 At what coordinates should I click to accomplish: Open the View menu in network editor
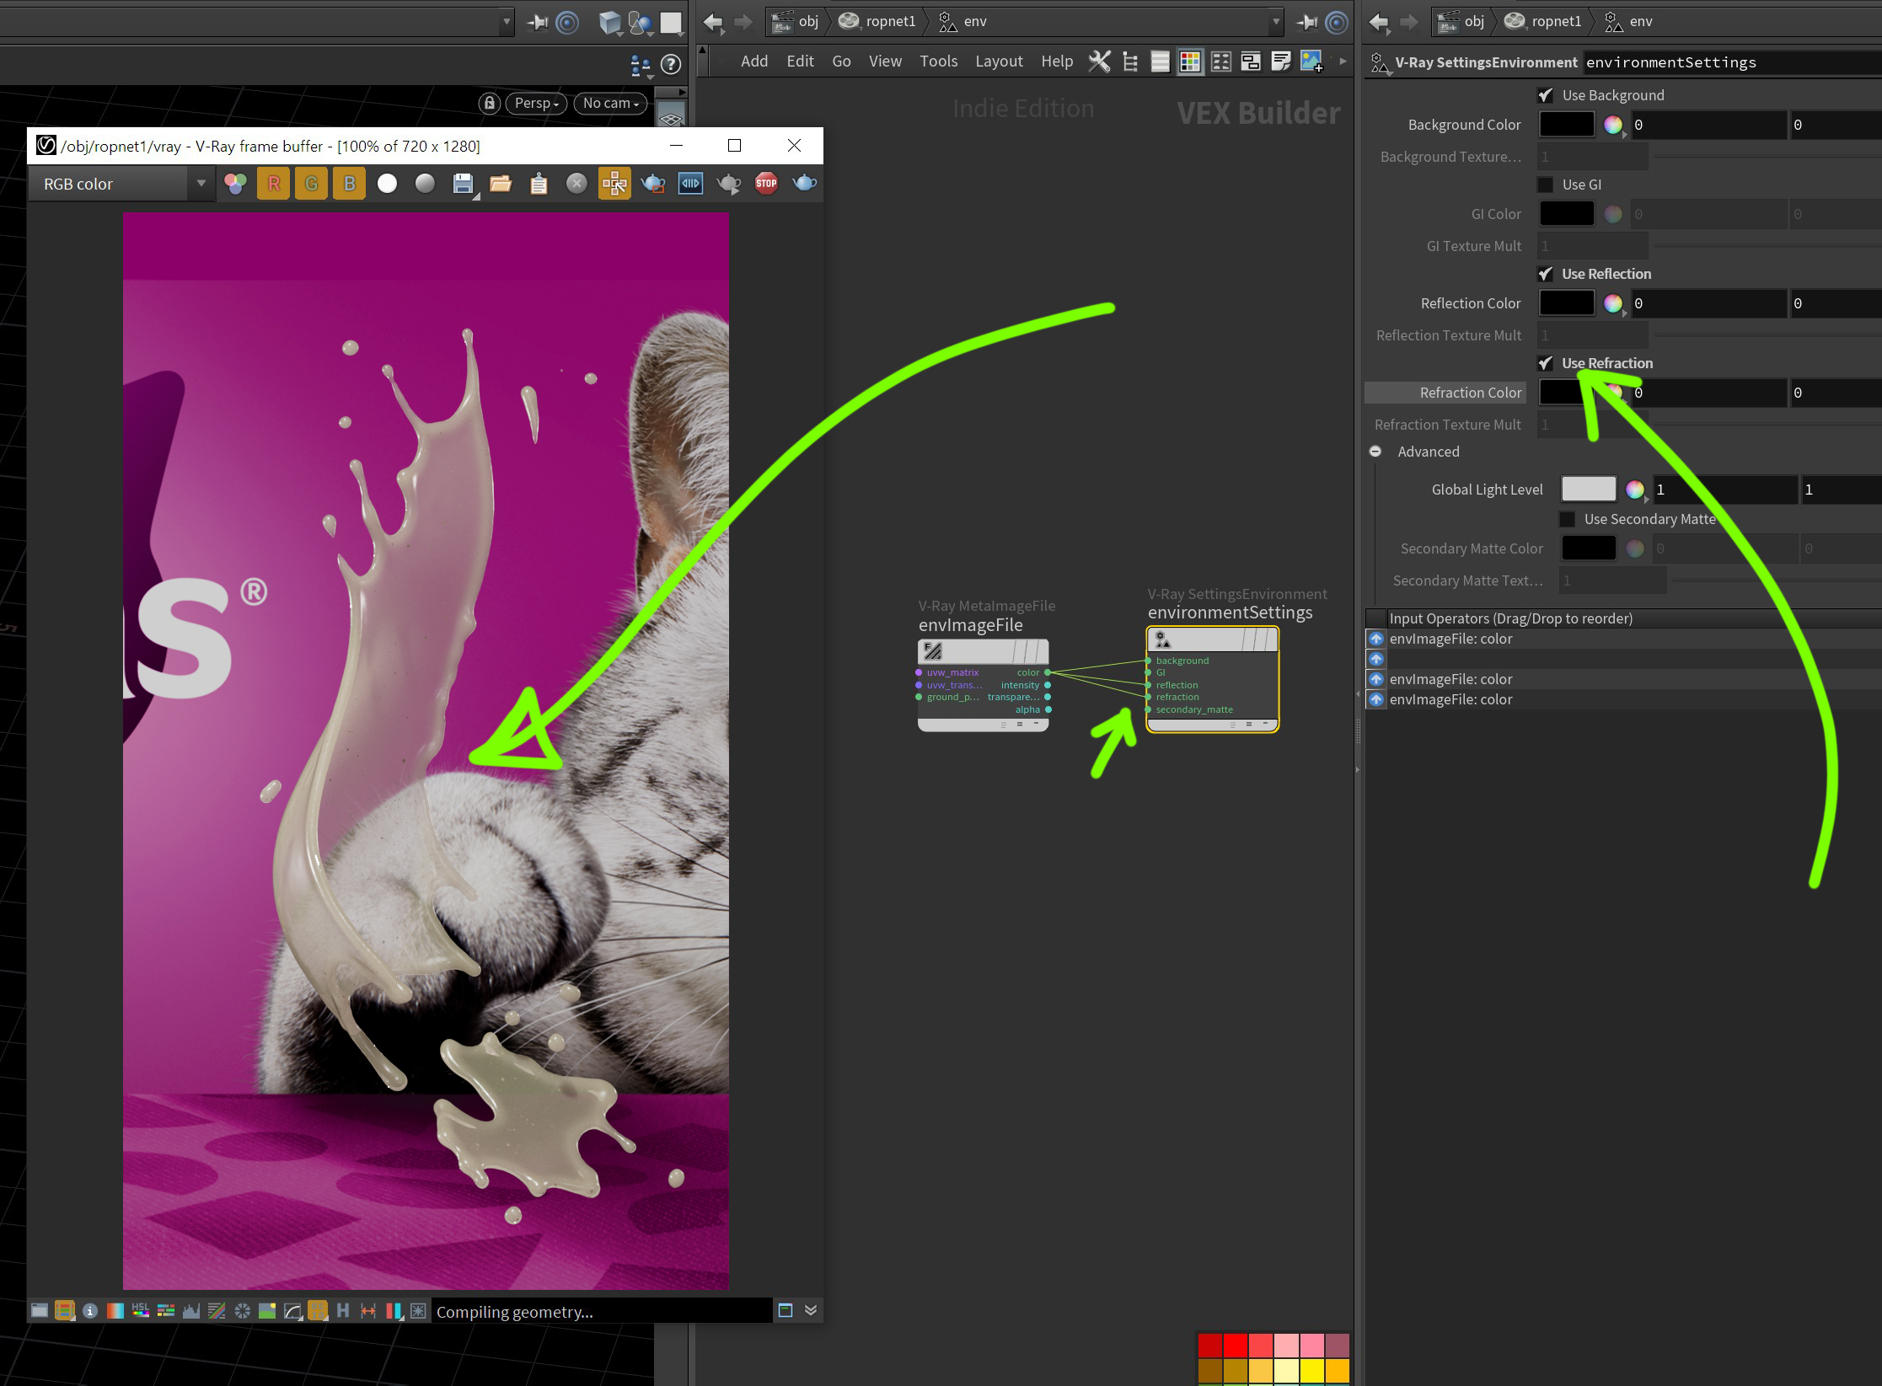pyautogui.click(x=885, y=62)
